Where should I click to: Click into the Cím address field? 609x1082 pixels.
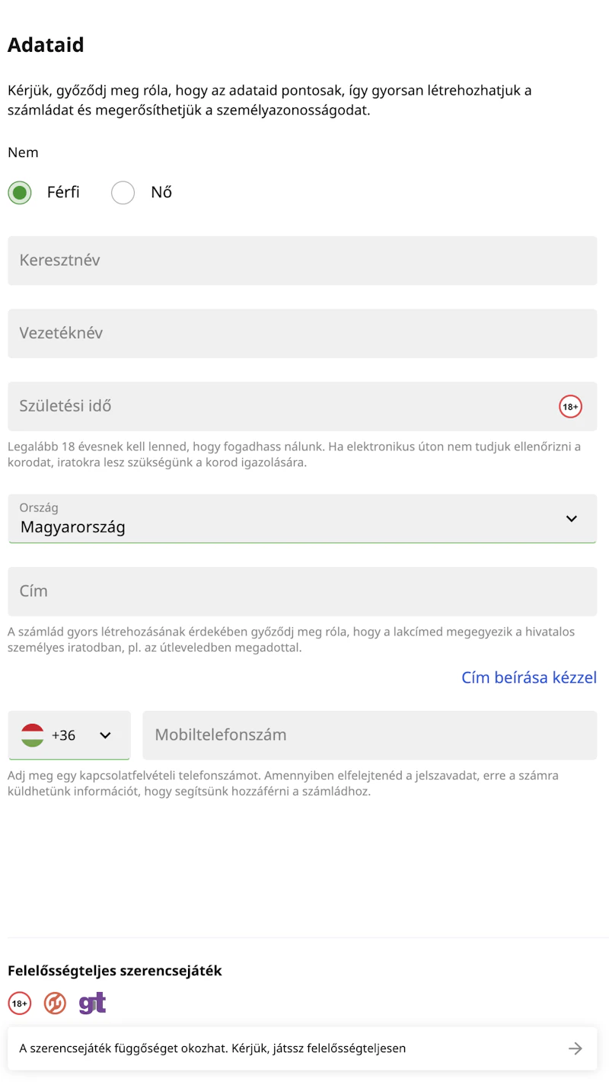302,591
